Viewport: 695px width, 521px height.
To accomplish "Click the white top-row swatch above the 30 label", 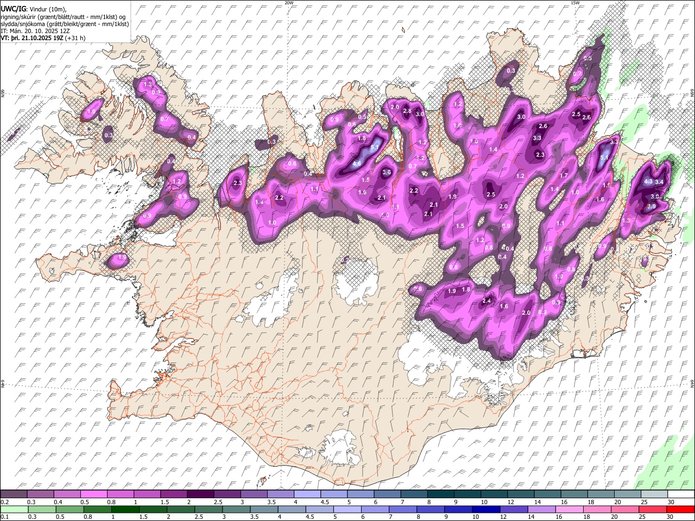I will pos(681,494).
